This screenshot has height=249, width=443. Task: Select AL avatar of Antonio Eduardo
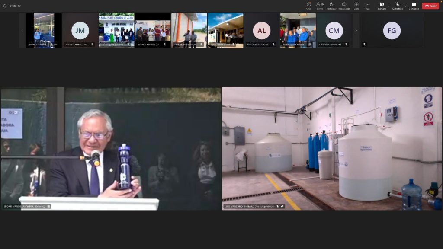[x=262, y=31]
